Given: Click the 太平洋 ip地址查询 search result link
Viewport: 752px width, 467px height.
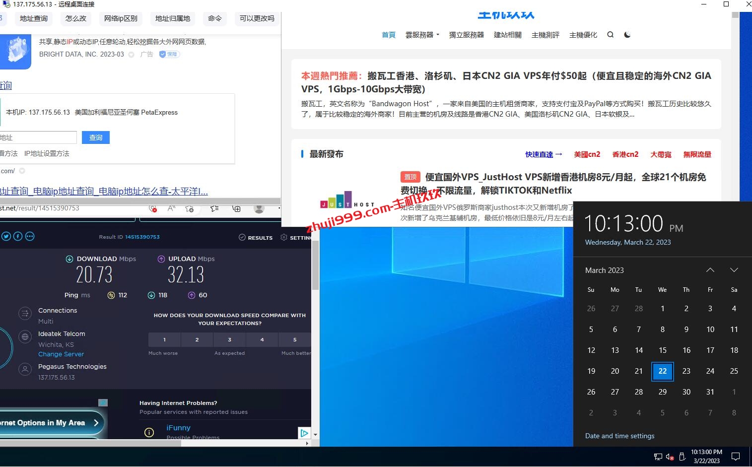Looking at the screenshot, I should pyautogui.click(x=104, y=191).
